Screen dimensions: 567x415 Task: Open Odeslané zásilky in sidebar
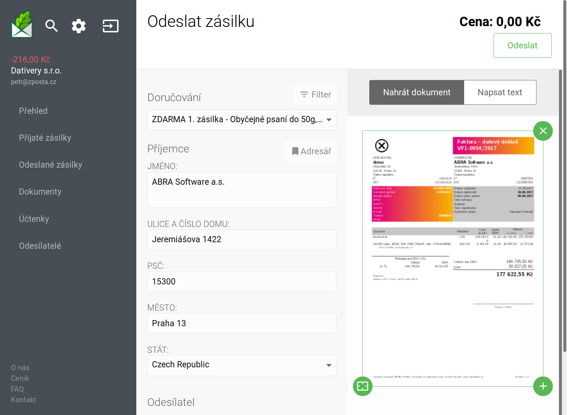[x=51, y=165]
